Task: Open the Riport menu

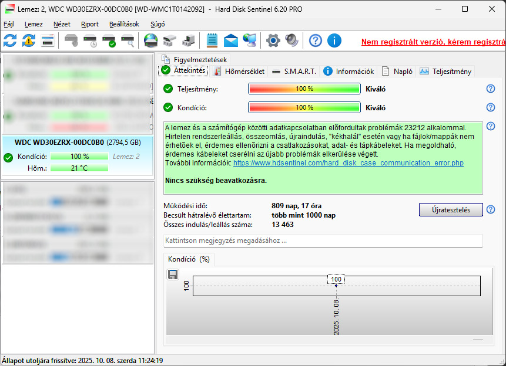Action: click(90, 24)
